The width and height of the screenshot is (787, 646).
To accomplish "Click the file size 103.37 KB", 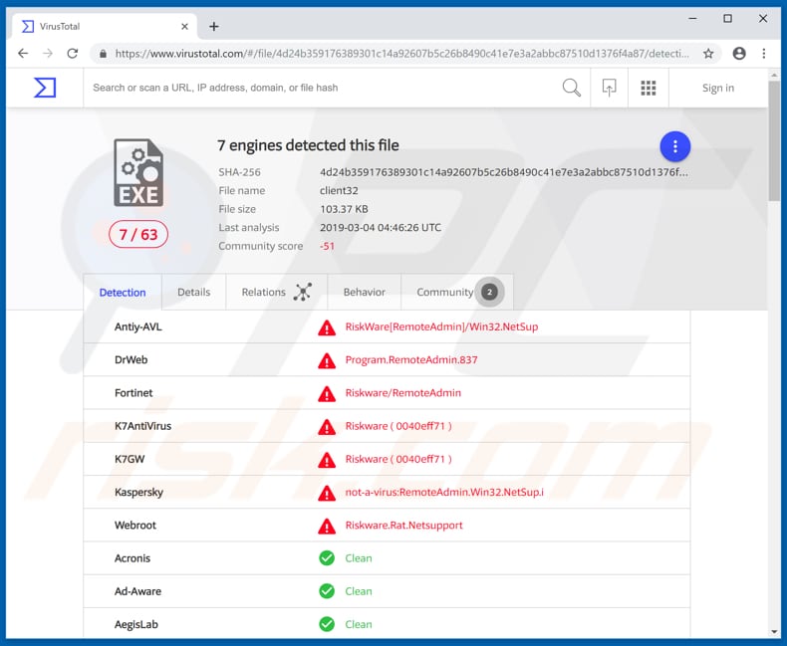I will [x=344, y=209].
